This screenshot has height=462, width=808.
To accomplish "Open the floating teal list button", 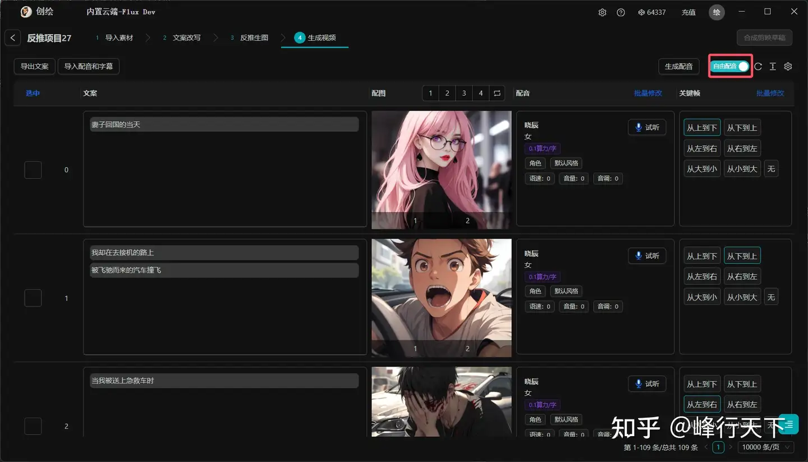I will pyautogui.click(x=788, y=424).
